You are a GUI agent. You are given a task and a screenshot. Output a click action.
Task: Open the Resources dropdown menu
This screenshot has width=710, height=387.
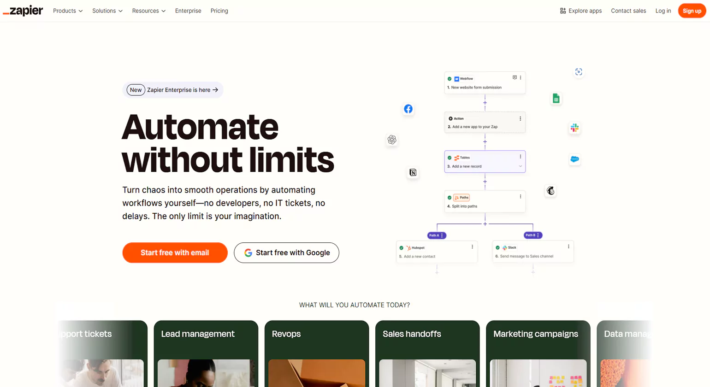[x=148, y=11]
